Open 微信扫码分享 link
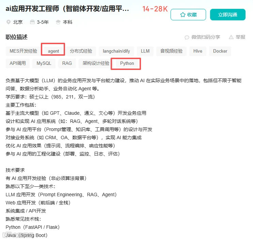This screenshot has width=253, height=240. coord(206,37)
